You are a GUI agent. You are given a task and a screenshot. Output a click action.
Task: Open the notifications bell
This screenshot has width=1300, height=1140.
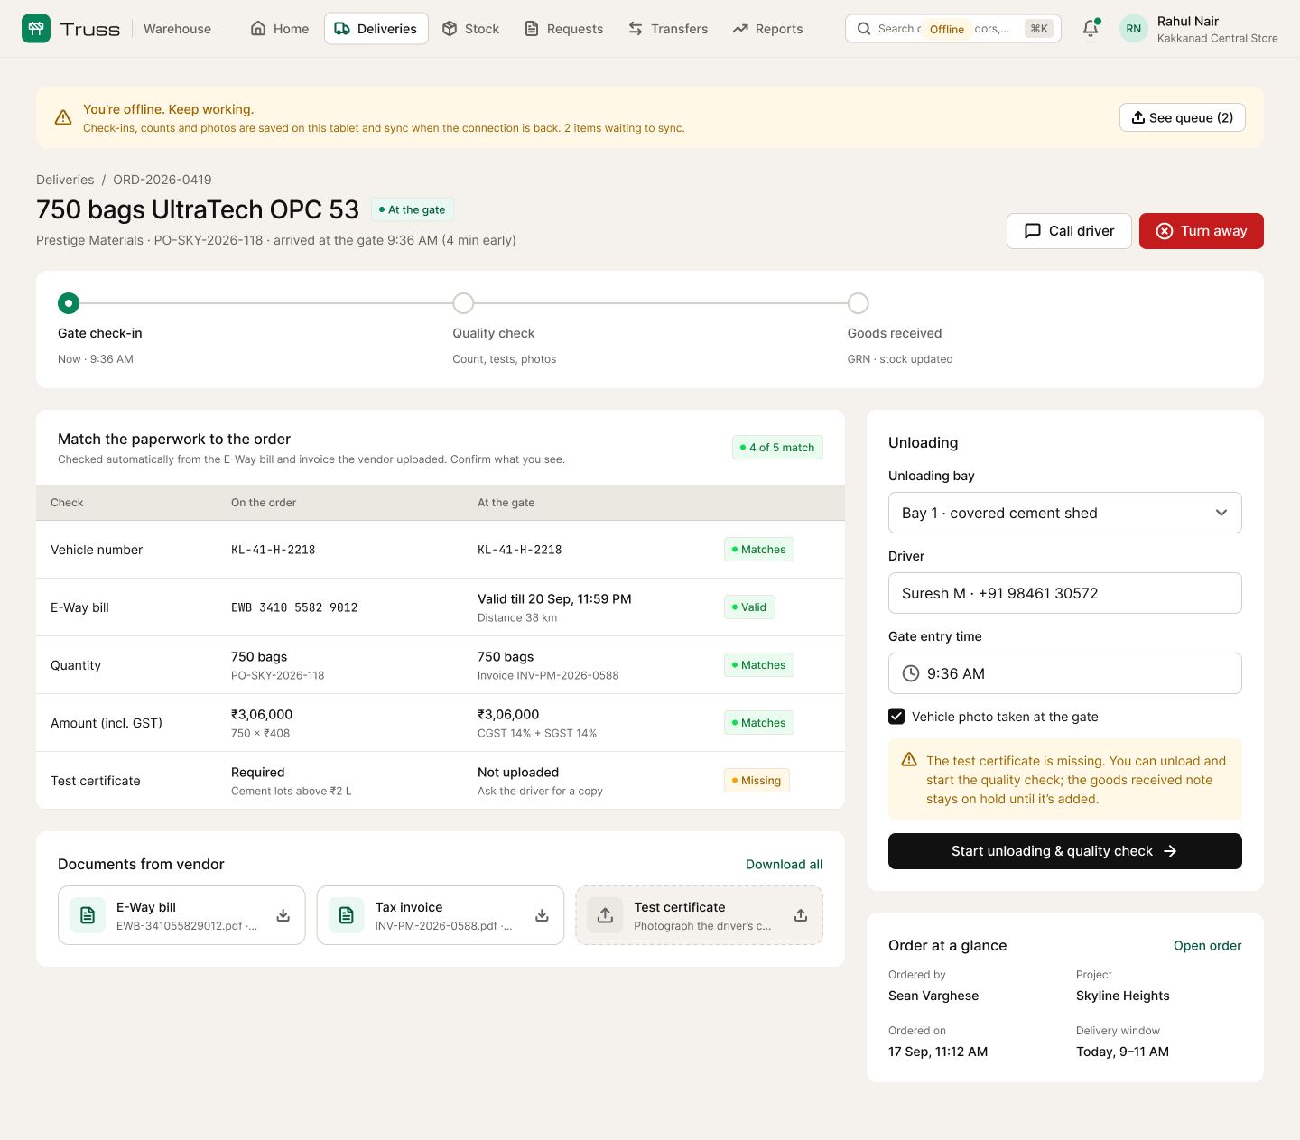tap(1091, 28)
